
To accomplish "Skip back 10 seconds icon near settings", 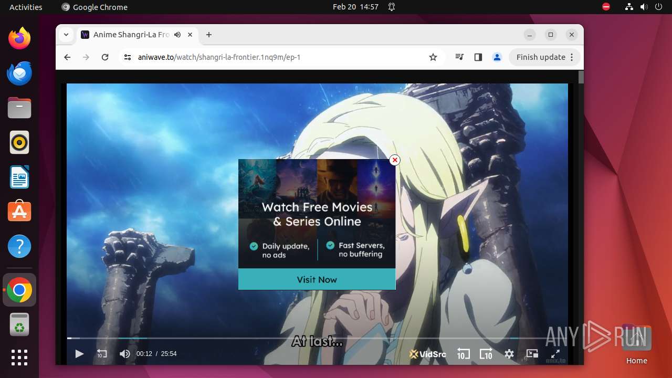I will [463, 354].
